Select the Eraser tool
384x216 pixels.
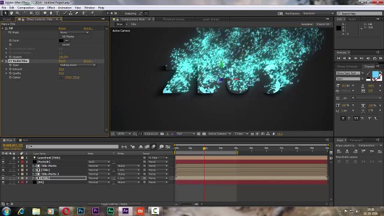point(77,13)
